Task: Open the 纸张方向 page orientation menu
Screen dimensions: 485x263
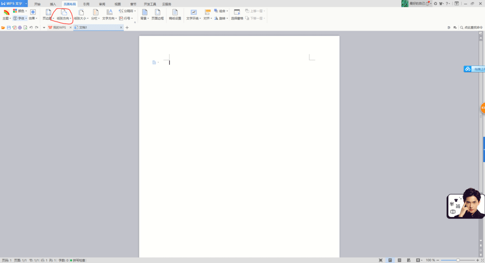Action: click(64, 18)
